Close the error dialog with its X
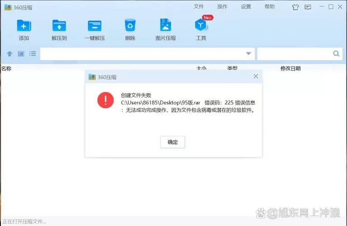Image resolution: width=347 pixels, height=226 pixels. [x=256, y=76]
